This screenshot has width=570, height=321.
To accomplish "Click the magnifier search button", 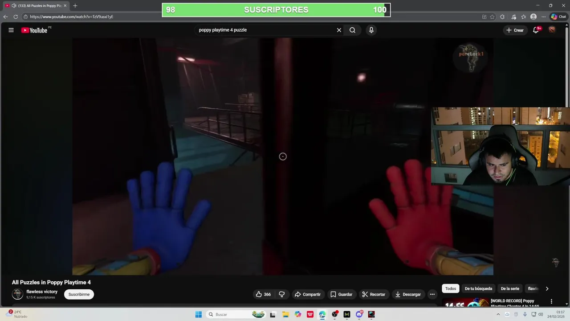I will [x=352, y=30].
